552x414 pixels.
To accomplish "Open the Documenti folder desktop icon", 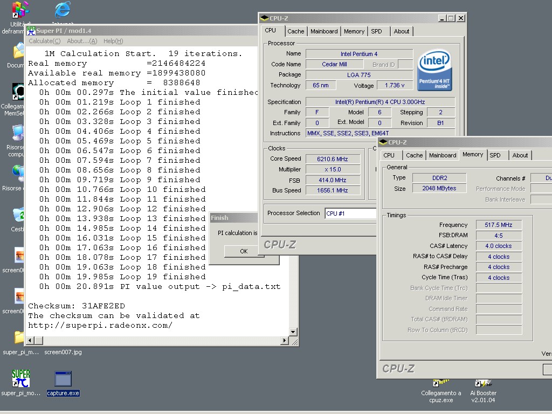I will click(18, 51).
